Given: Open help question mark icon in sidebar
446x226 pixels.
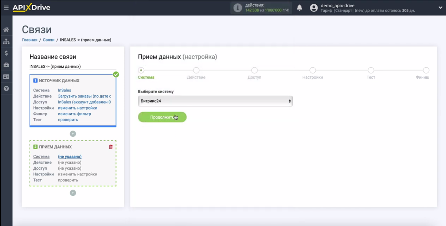Looking at the screenshot, I should tap(6, 88).
